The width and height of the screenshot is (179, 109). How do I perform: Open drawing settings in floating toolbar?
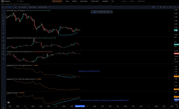point(101,12)
